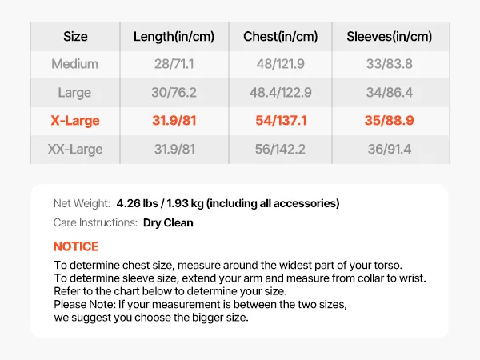Viewport: 480px width, 360px height.
Task: Click the Chest(in/cm) column header
Action: point(280,37)
